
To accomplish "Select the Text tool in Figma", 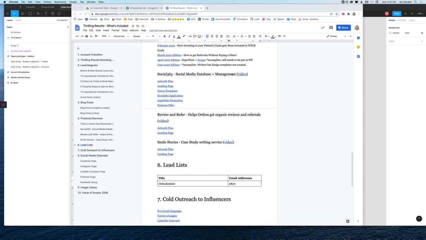I will (x=46, y=14).
